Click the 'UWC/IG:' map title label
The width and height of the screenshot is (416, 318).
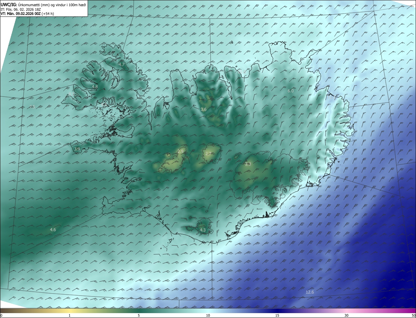click(x=9, y=5)
